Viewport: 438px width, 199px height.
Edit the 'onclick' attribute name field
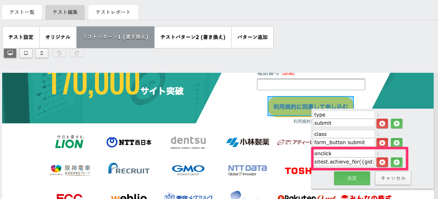click(344, 153)
